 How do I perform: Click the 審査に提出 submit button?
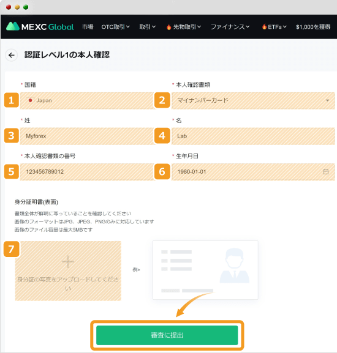(167, 335)
